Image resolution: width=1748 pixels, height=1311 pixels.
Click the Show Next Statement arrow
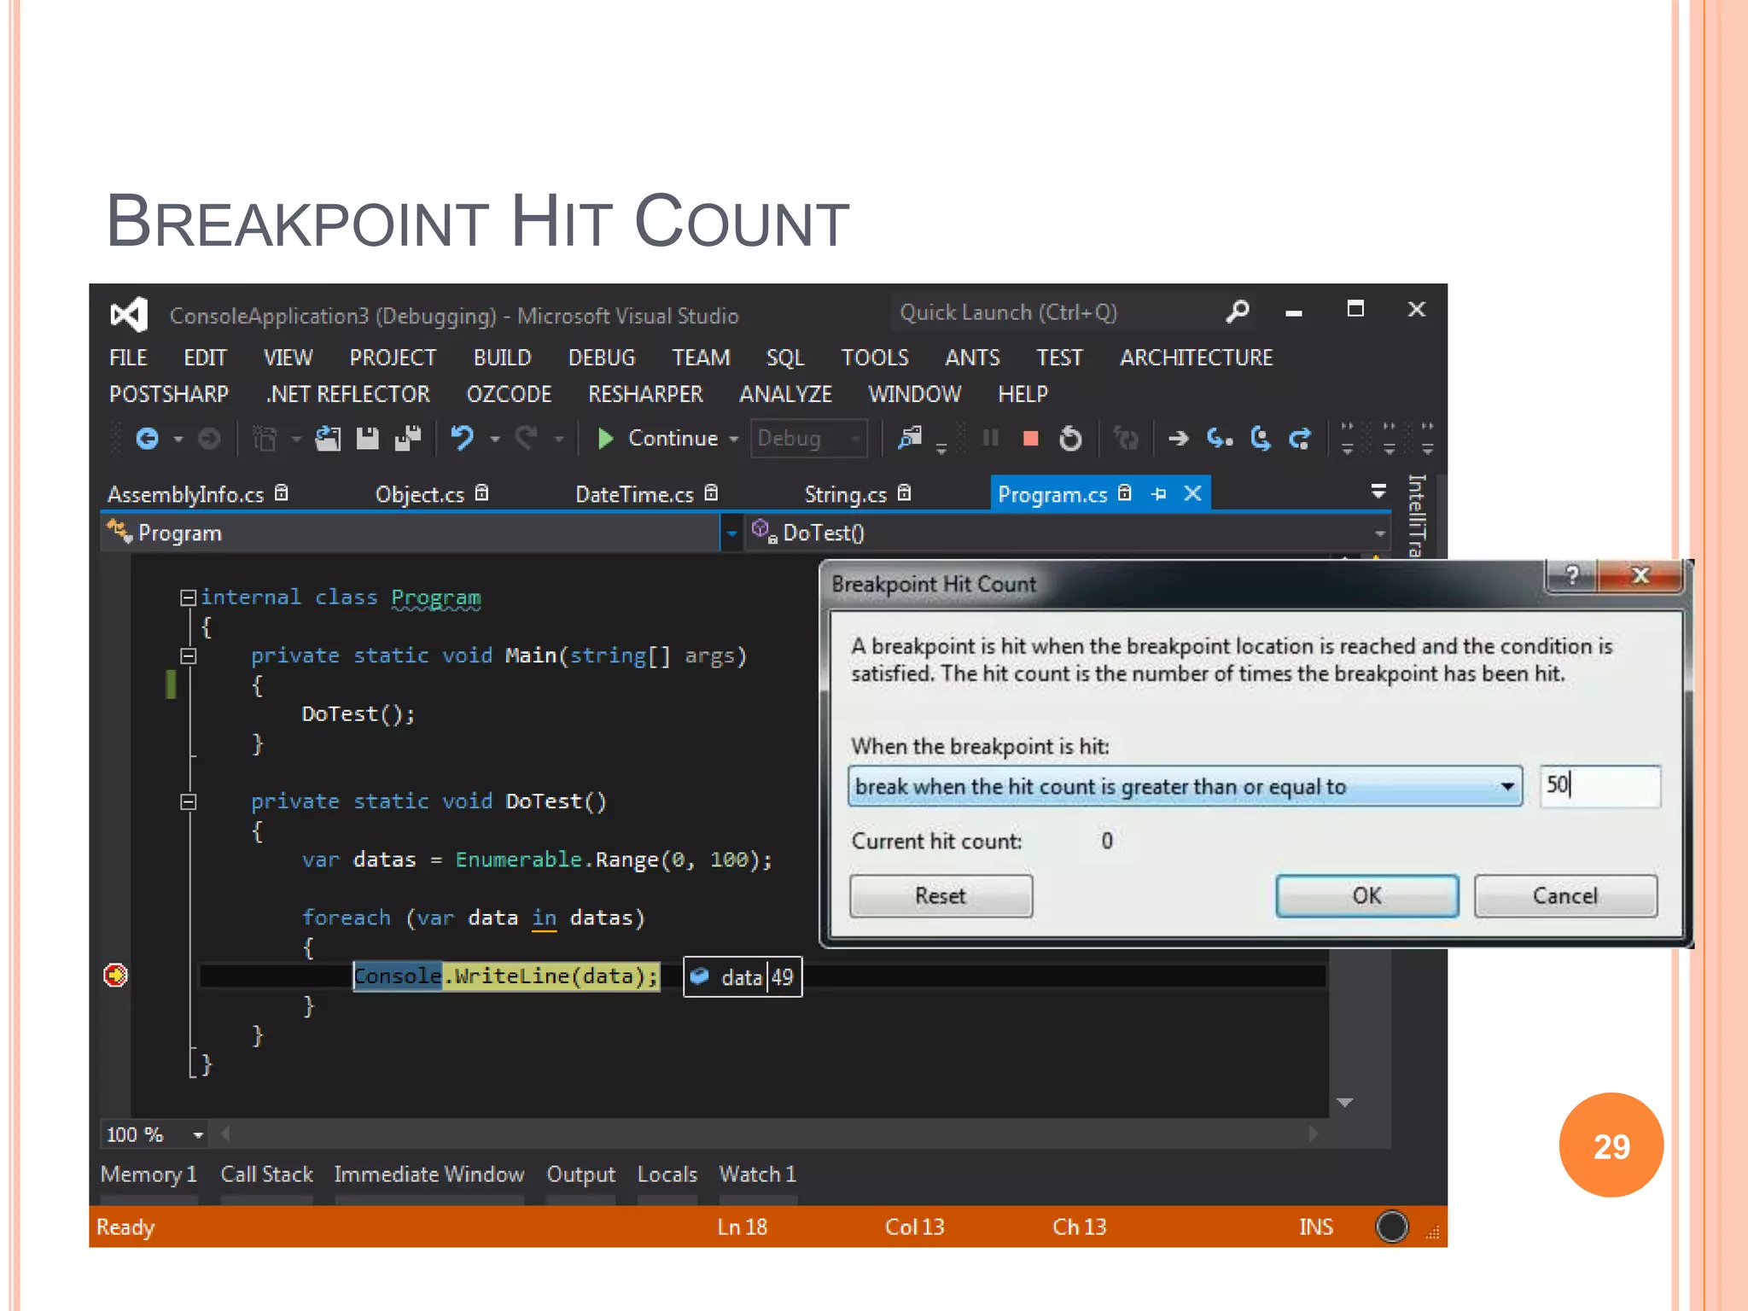[1179, 439]
